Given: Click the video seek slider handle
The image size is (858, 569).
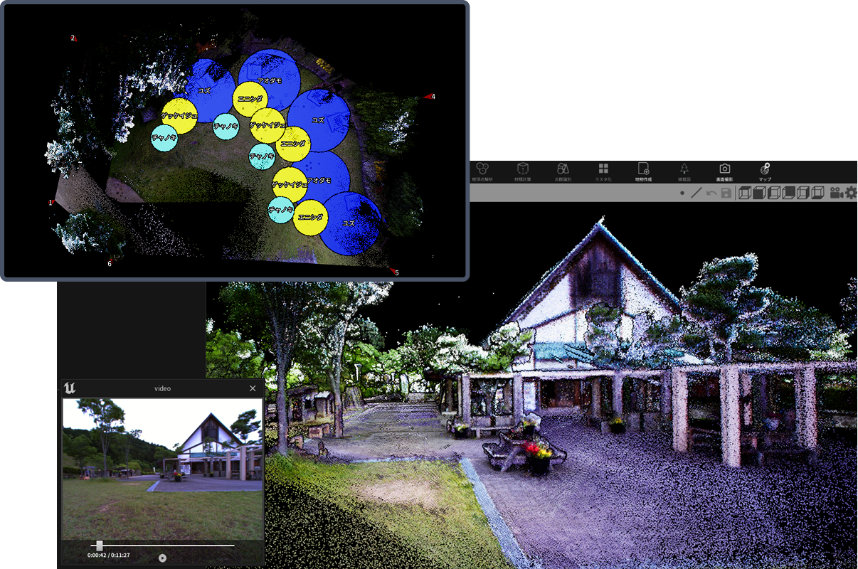Looking at the screenshot, I should click(100, 545).
